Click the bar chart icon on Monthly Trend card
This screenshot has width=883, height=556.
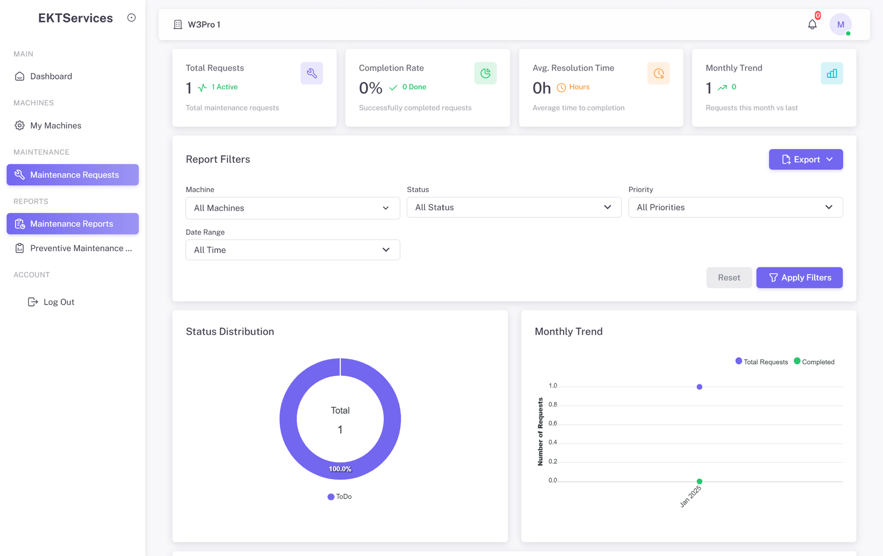pos(832,73)
